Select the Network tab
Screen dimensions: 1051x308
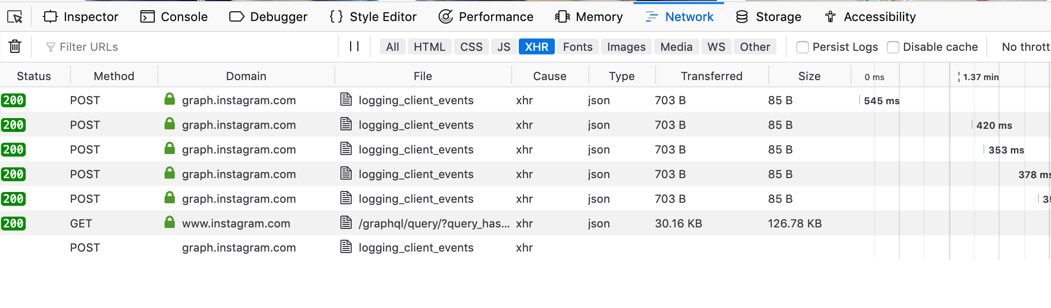(x=679, y=17)
